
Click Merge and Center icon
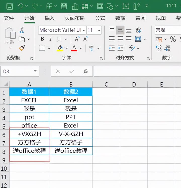pos(138,39)
